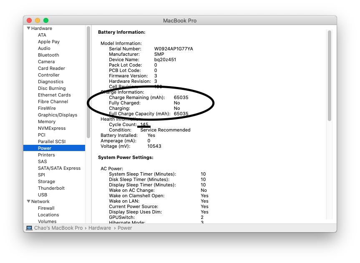The height and width of the screenshot is (263, 360).
Task: Close the MacBook Pro window
Action: 29,20
